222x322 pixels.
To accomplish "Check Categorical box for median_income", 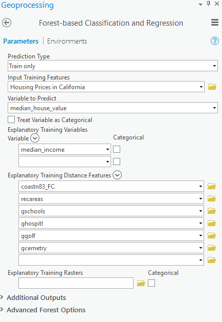I will [x=117, y=149].
